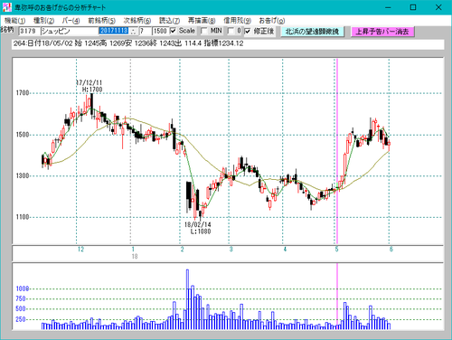The width and height of the screenshot is (452, 340).
Task: Toggle the checkbox labeled 0
Action: (x=231, y=31)
